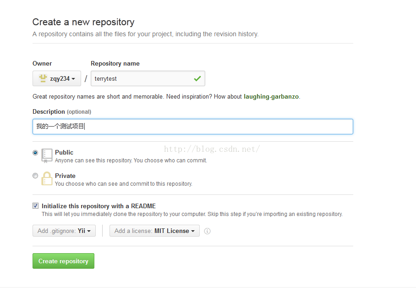The image size is (416, 288).
Task: Click the Private repository lock icon
Action: [47, 178]
